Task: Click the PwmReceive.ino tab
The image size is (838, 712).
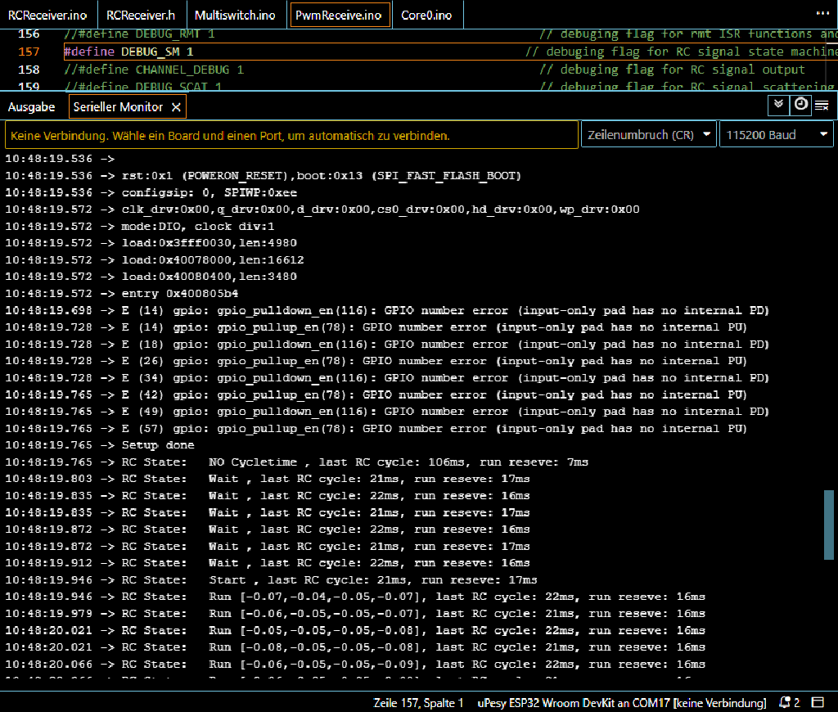Action: [339, 15]
